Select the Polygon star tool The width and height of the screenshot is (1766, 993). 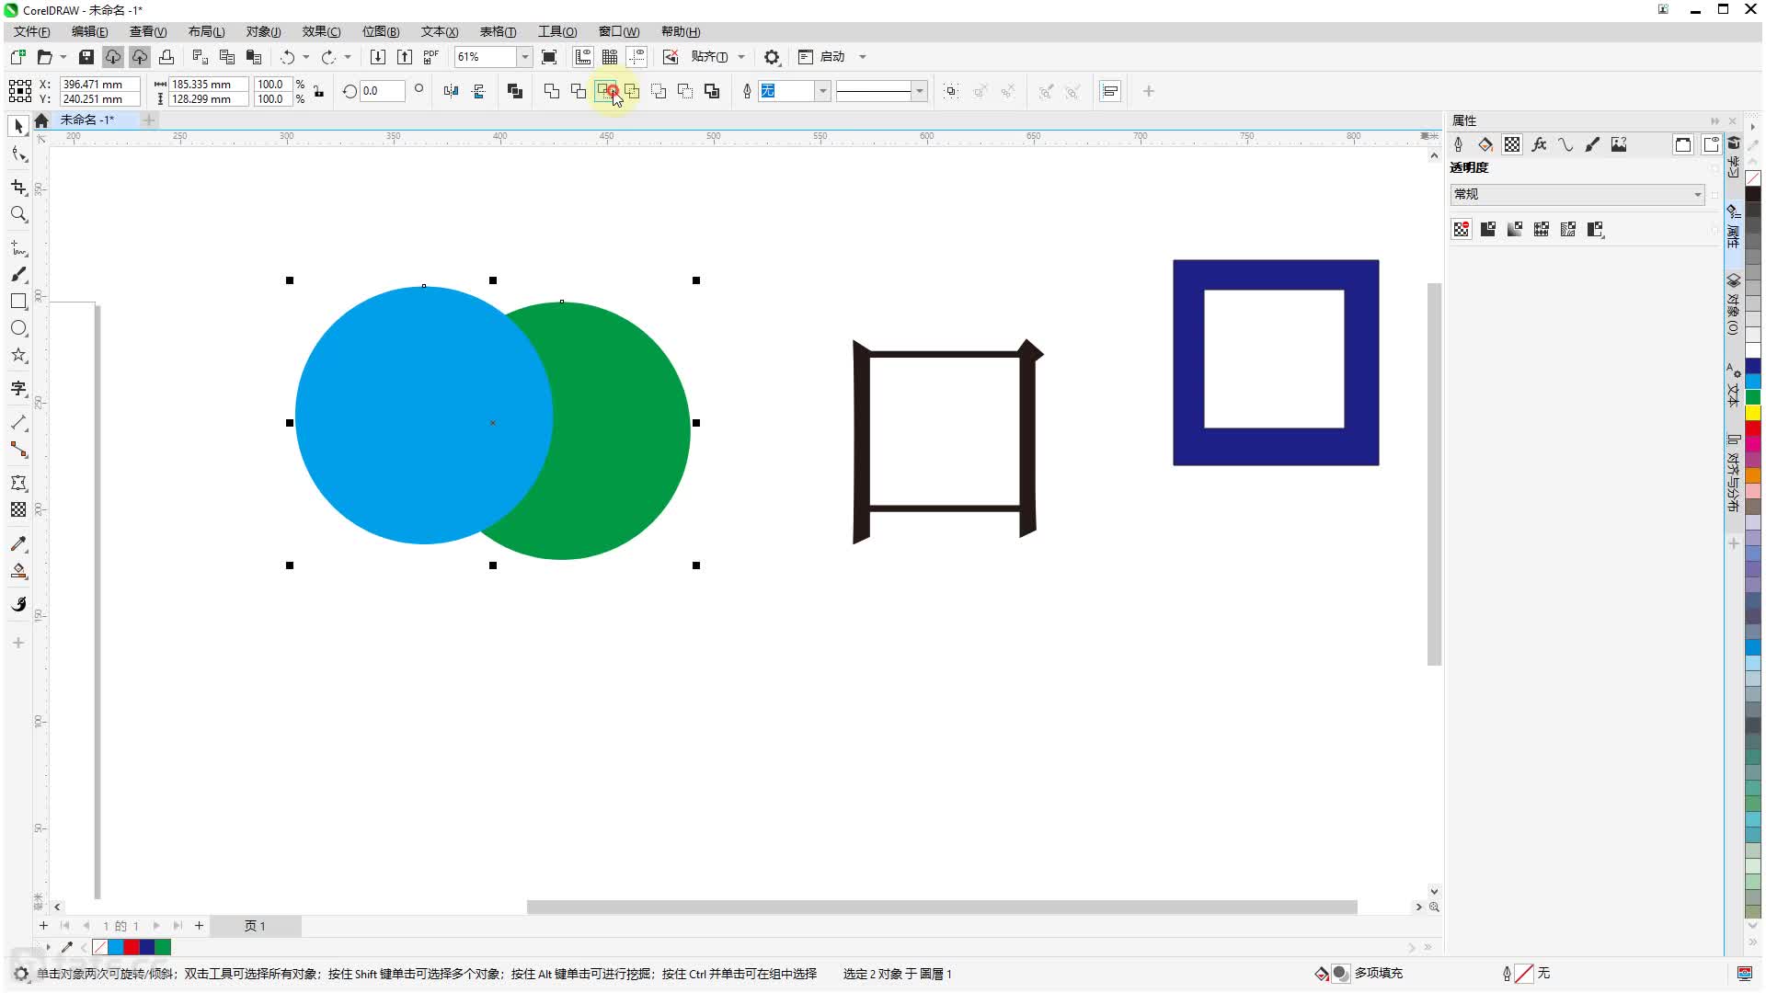pyautogui.click(x=18, y=356)
